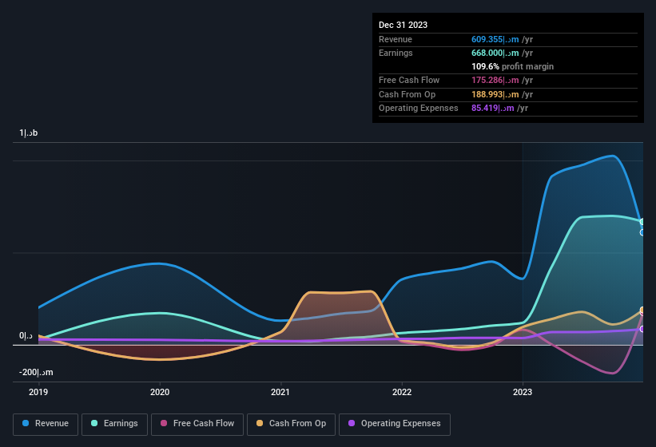The height and width of the screenshot is (447, 656).
Task: Click the 2021 x-axis label
Action: point(280,392)
